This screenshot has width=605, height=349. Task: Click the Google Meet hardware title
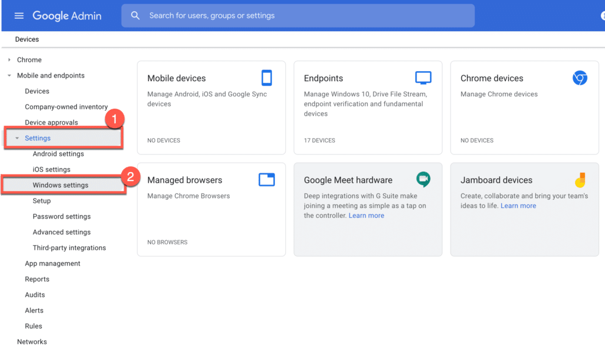point(348,180)
